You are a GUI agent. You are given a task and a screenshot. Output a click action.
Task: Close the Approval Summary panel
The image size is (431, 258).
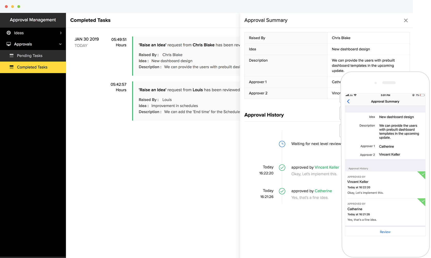pos(406,20)
